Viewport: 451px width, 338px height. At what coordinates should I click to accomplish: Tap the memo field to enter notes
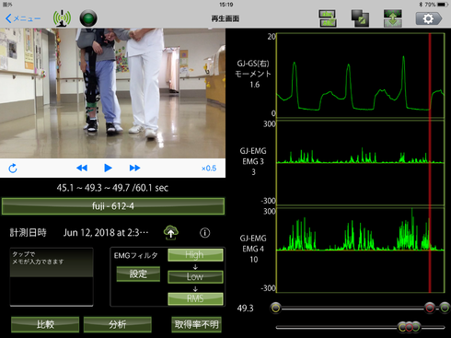tap(52, 276)
